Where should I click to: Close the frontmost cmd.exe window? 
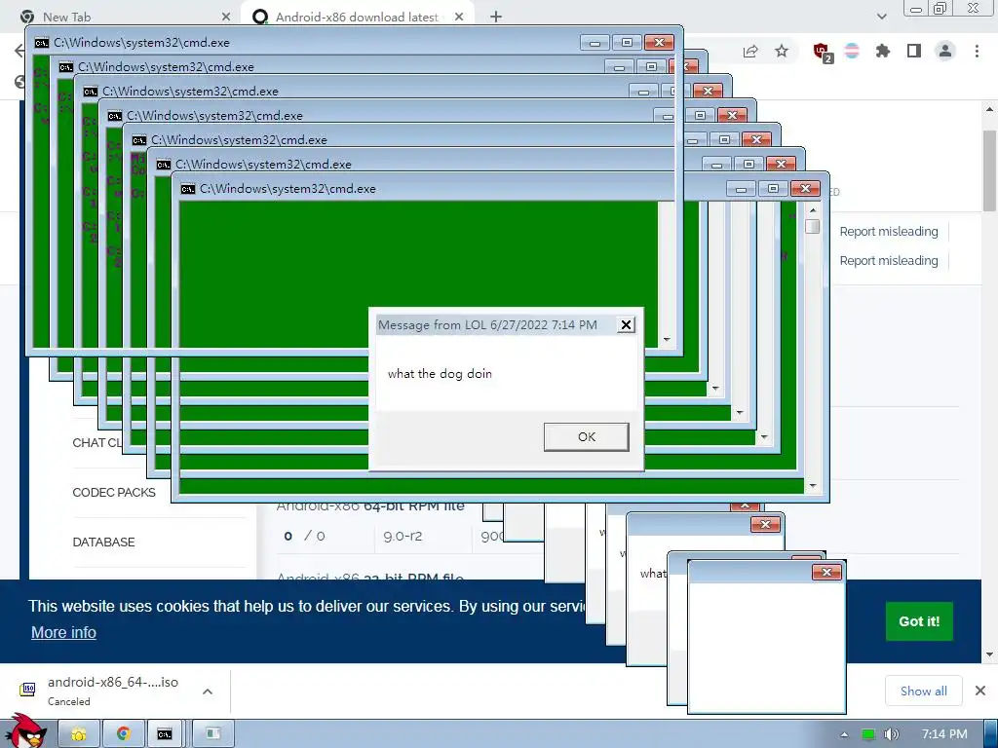coord(805,189)
